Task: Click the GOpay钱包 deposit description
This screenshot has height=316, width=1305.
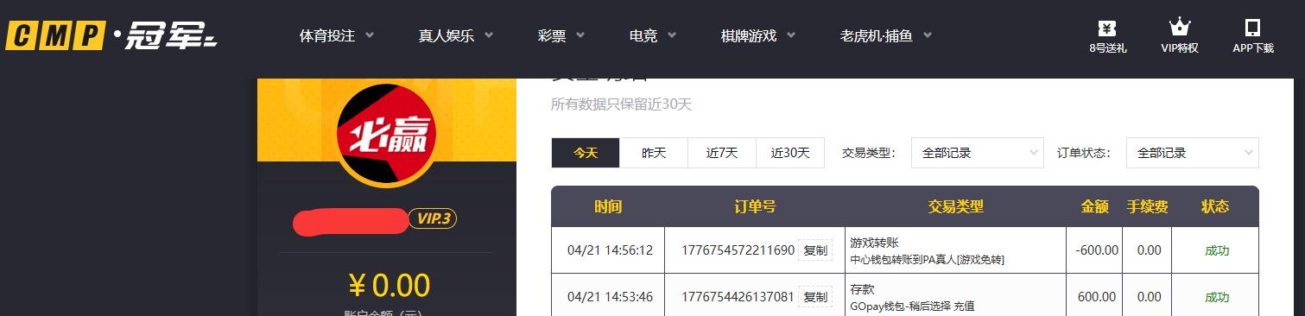Action: [913, 306]
